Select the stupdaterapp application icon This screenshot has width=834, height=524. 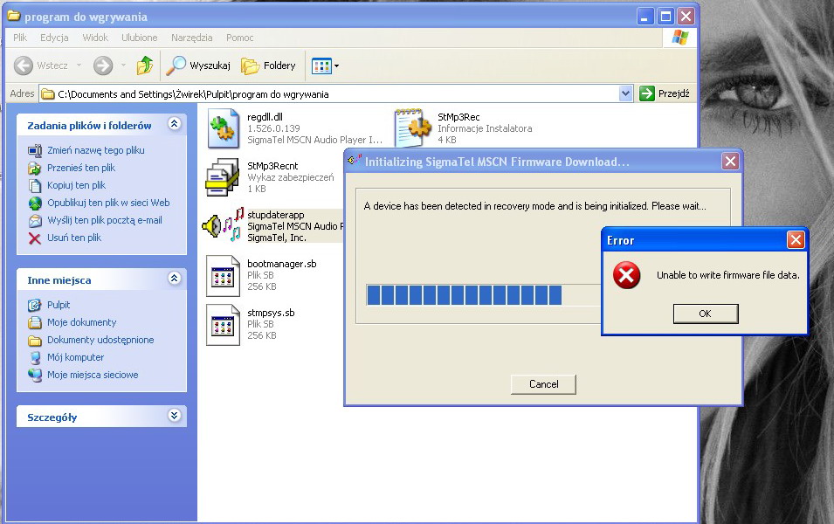pos(223,225)
